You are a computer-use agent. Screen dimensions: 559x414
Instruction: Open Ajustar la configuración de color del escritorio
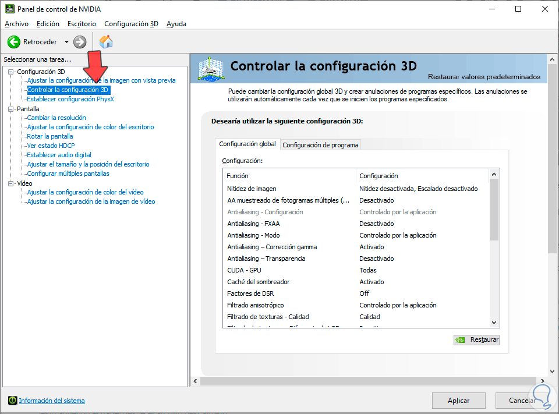pos(91,127)
